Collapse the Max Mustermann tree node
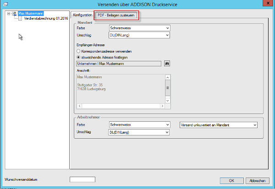 (9, 13)
